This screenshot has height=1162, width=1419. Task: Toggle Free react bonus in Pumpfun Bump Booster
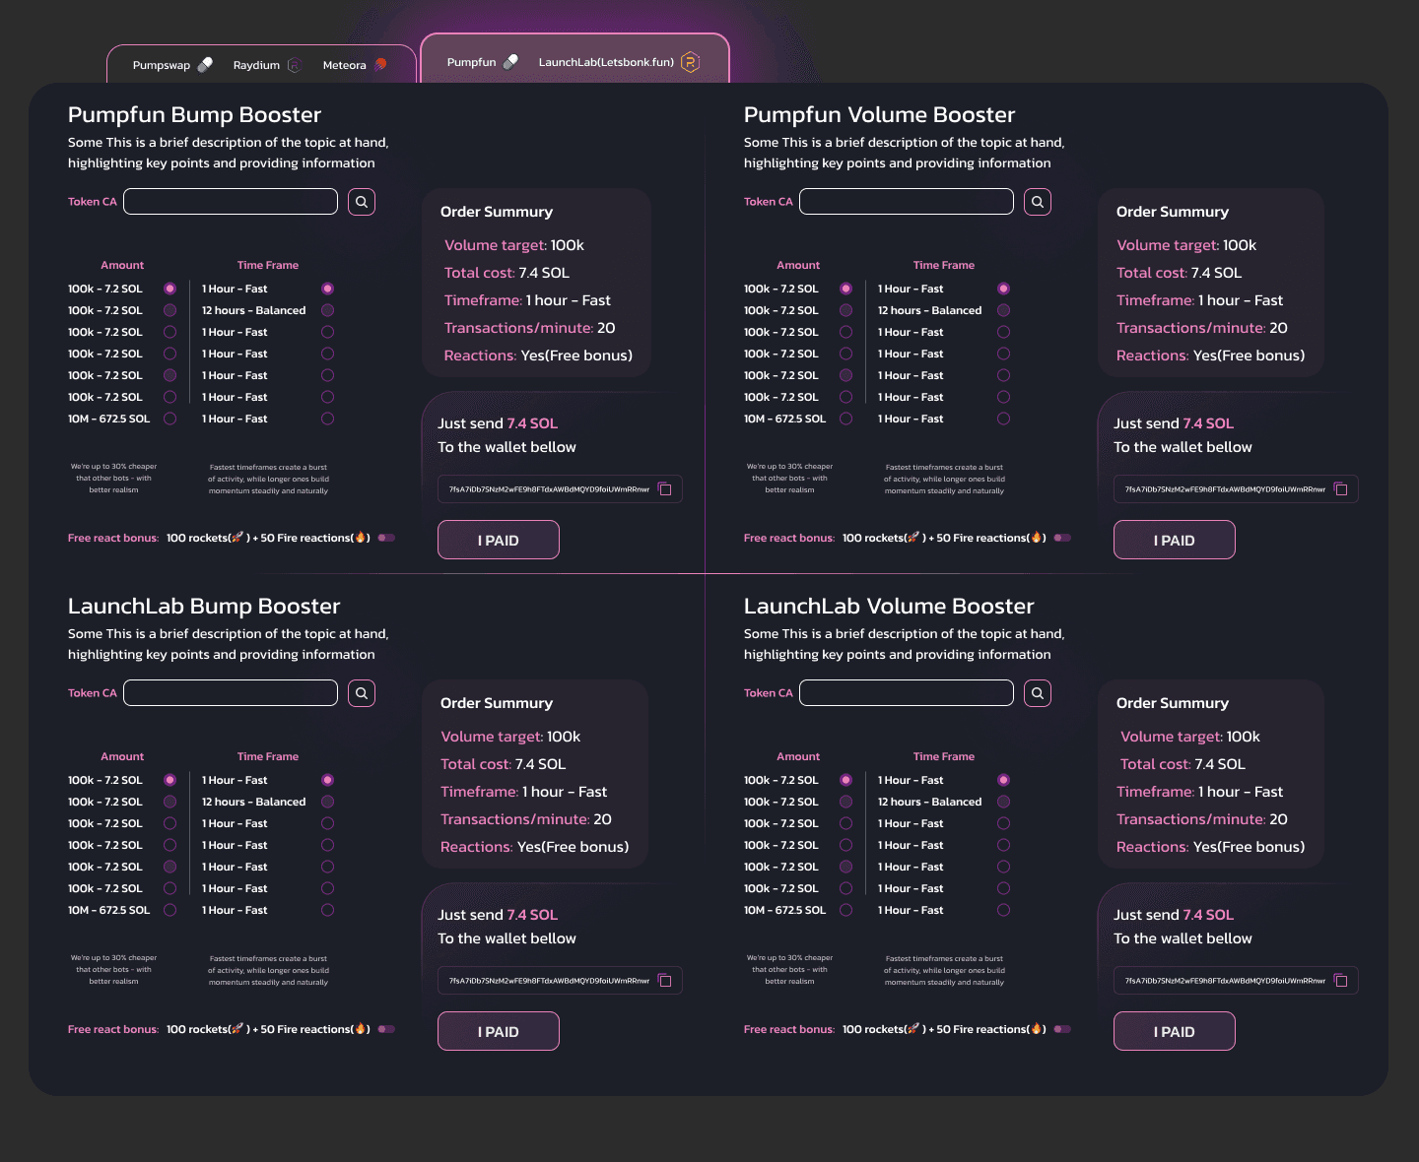[x=386, y=538]
